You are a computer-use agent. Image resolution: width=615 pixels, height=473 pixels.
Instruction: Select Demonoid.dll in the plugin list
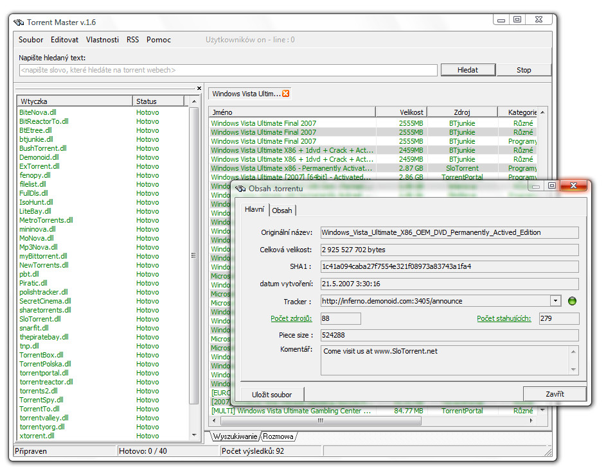pos(39,157)
